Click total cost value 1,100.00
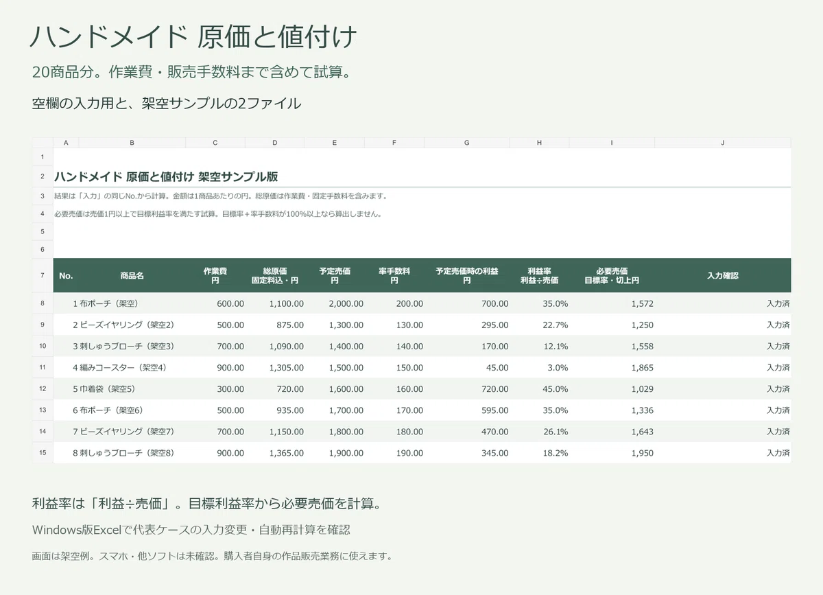Image resolution: width=823 pixels, height=595 pixels. click(287, 303)
